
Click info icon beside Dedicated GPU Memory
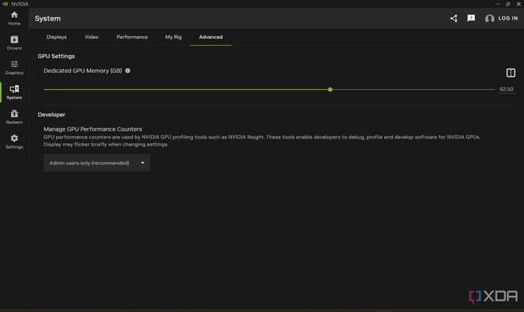click(x=128, y=71)
